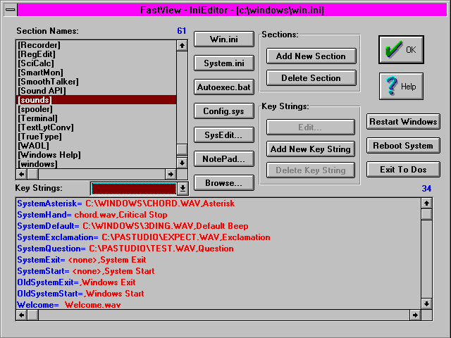
Task: Restart Windows button
Action: [403, 122]
